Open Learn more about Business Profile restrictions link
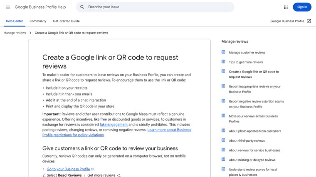This screenshot has height=177, width=316. click(x=117, y=132)
